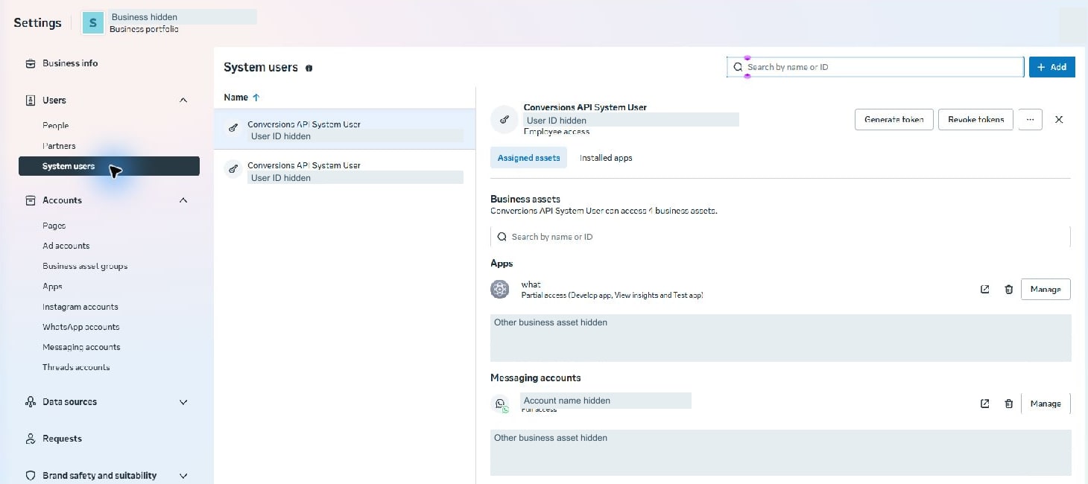
Task: Select the second Conversions API System User row
Action: tap(344, 171)
